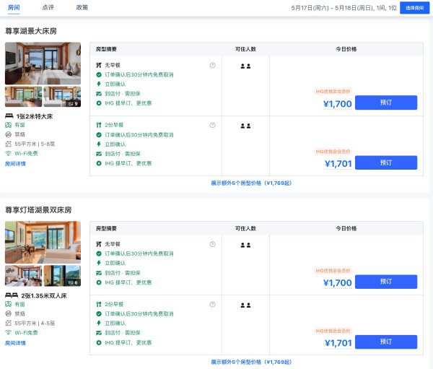Click occupancy icon in 尊享湖景大床房 2份早餐 row
This screenshot has height=369, width=433.
point(245,126)
